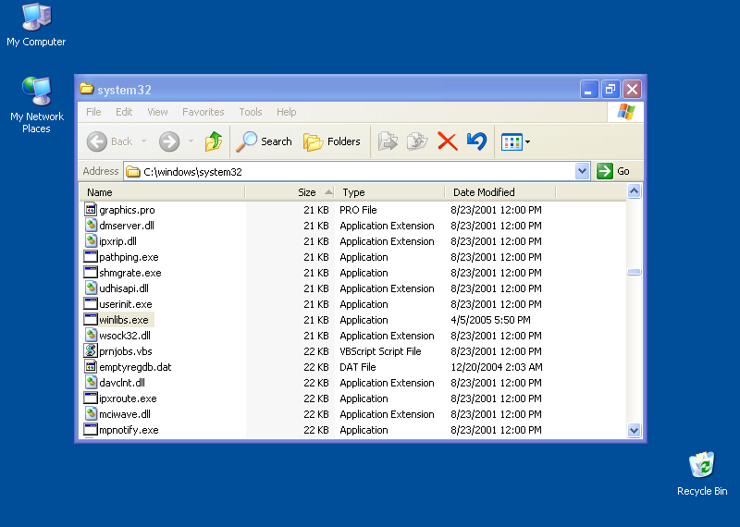Open the Back history dropdown arrow

(x=144, y=141)
